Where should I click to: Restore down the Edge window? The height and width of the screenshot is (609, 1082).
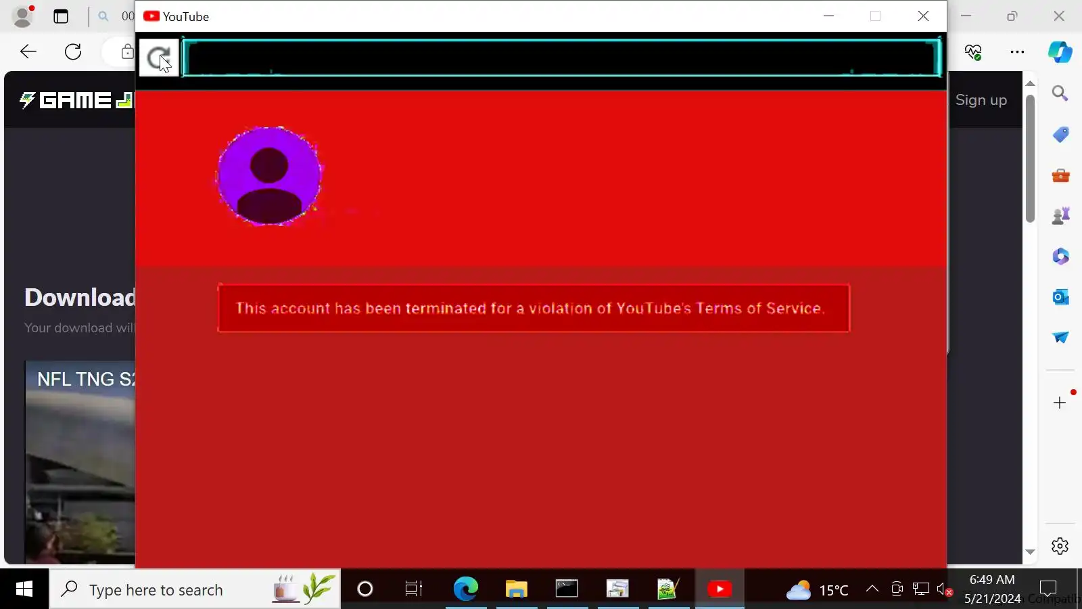tap(1012, 16)
